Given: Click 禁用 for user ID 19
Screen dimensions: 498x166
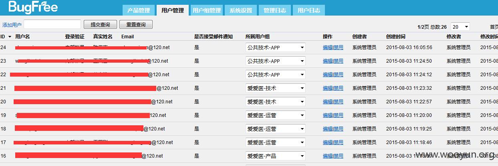Looking at the screenshot, I should (339, 115).
